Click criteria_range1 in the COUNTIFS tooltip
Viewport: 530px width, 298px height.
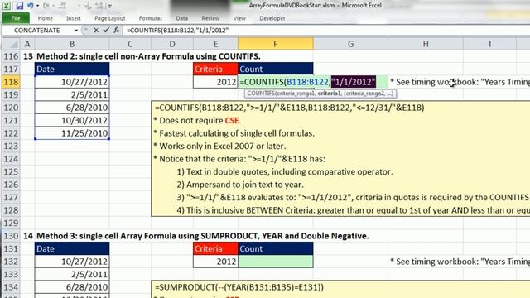click(x=296, y=94)
